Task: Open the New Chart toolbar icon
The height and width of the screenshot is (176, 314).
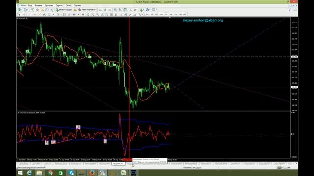Action: point(19,10)
